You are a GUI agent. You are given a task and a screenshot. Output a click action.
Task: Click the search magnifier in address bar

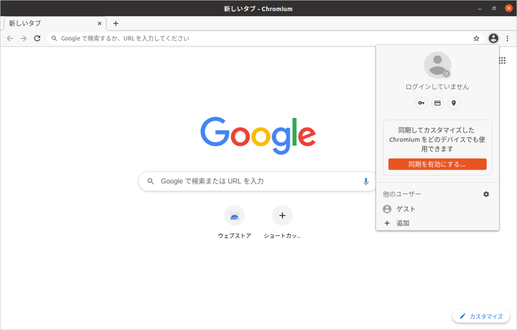(x=54, y=38)
